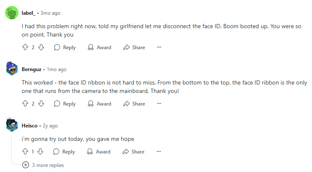Reply to Bernguz's comment

(x=64, y=104)
